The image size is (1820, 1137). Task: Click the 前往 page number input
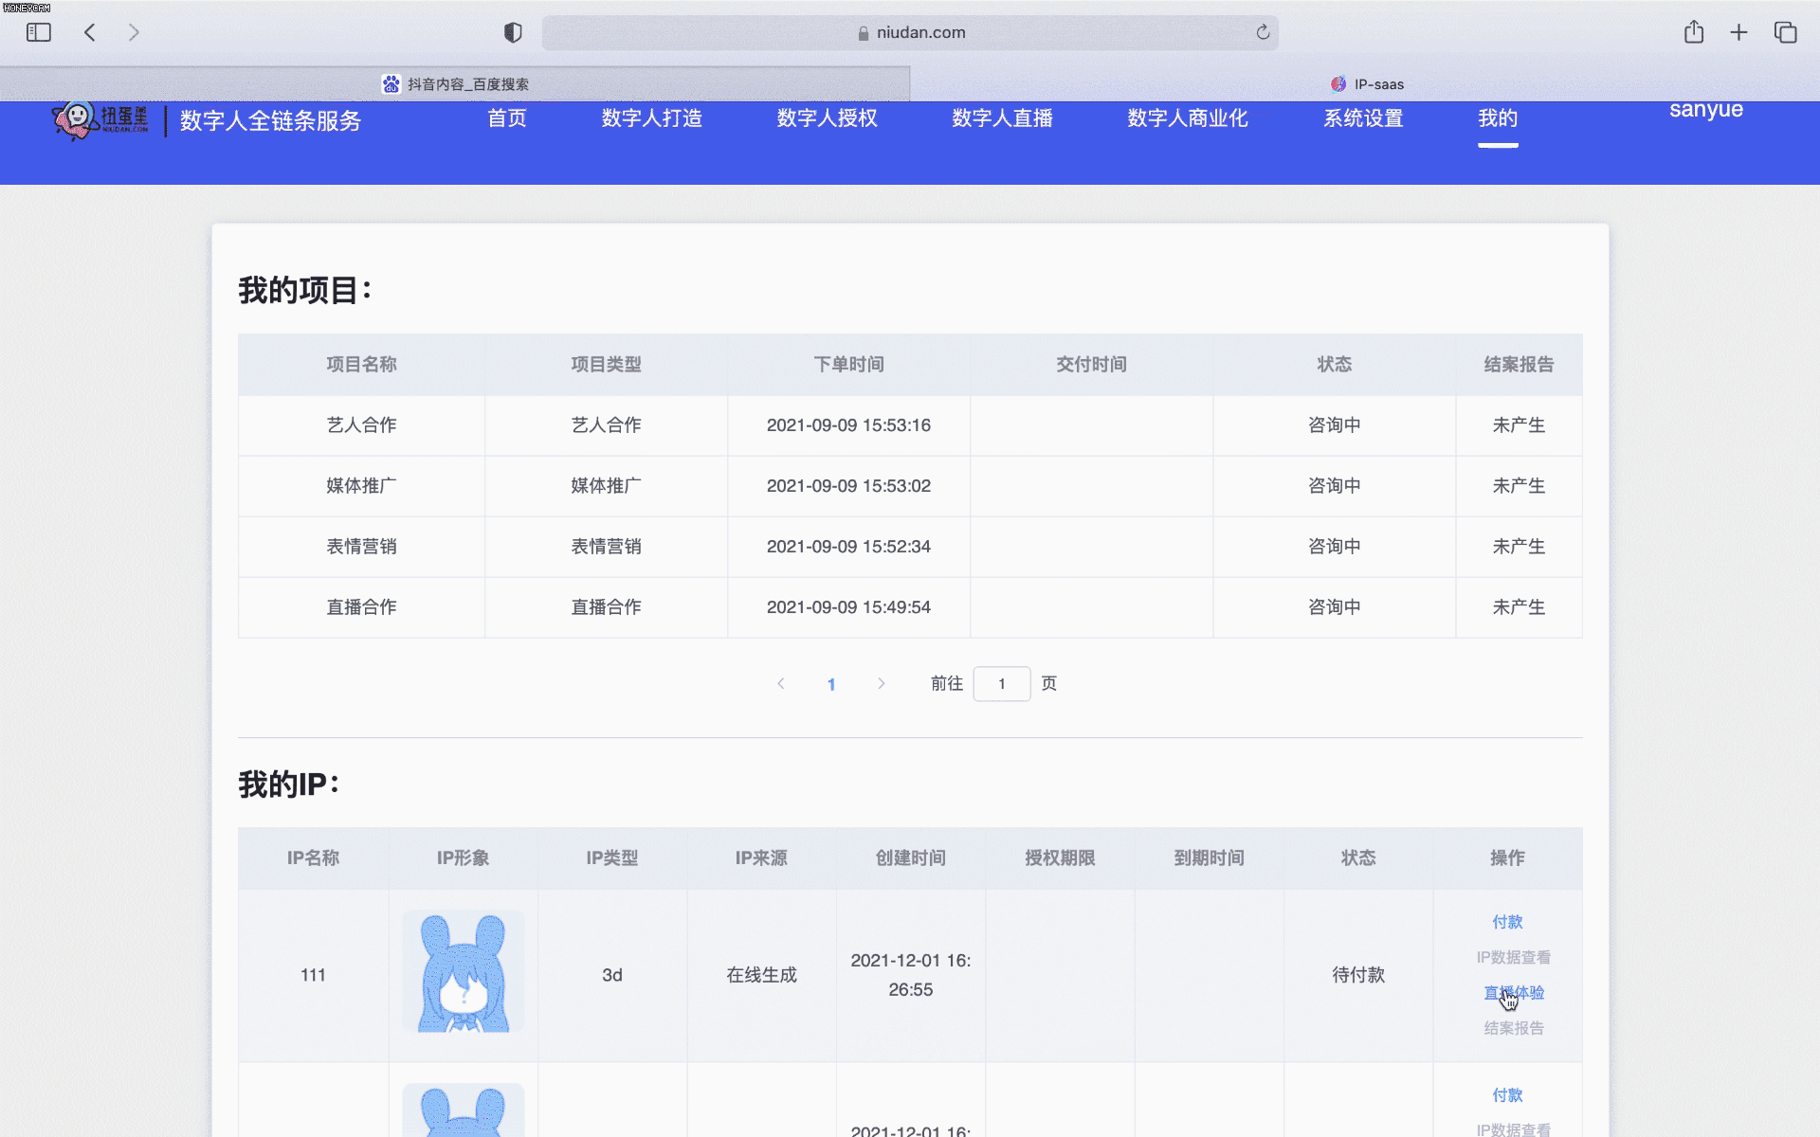tap(1002, 683)
